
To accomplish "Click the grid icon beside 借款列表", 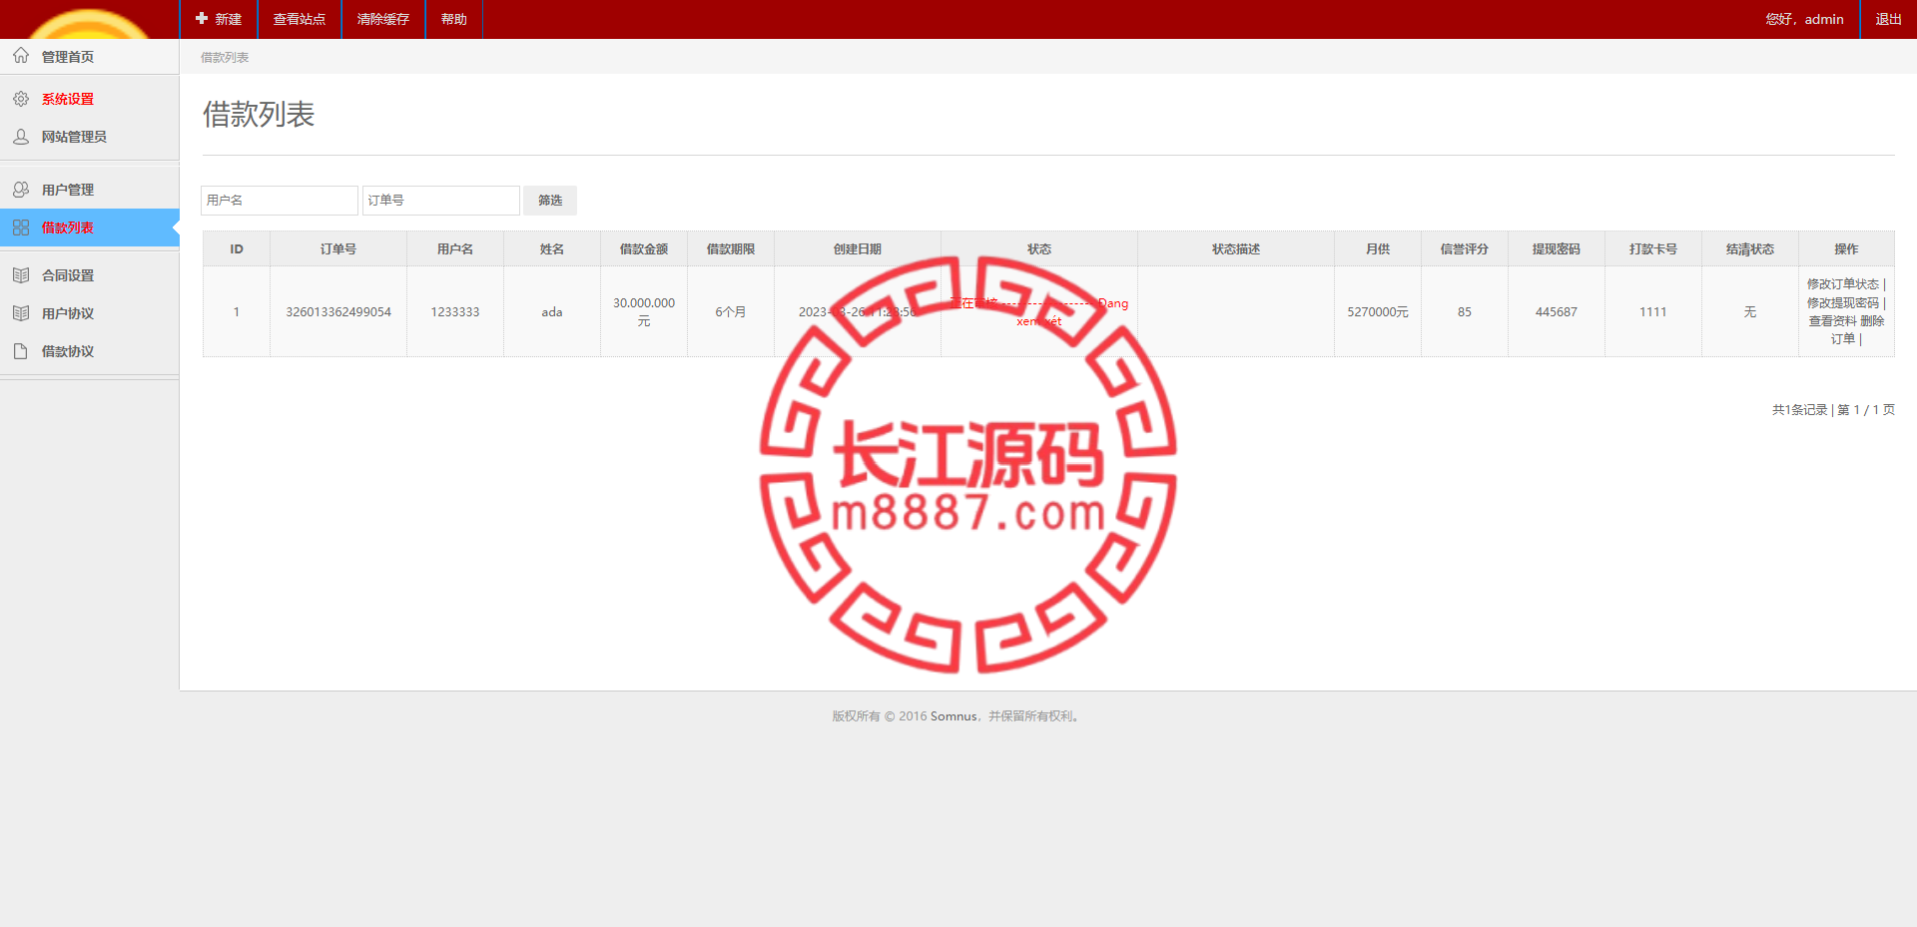I will (21, 228).
